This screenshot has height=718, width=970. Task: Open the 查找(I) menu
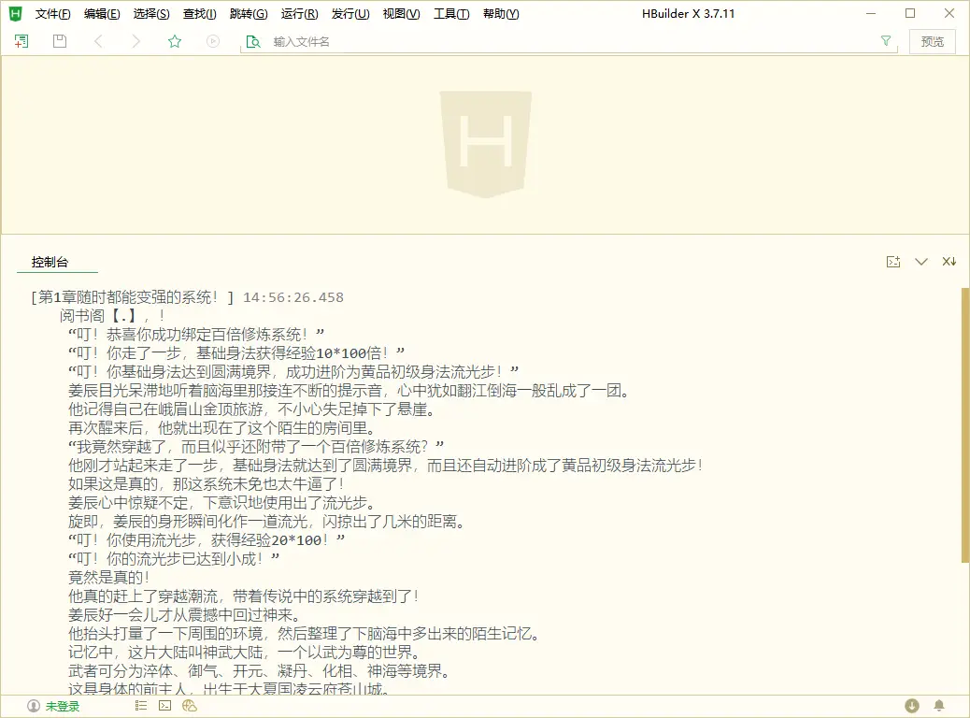pos(200,14)
